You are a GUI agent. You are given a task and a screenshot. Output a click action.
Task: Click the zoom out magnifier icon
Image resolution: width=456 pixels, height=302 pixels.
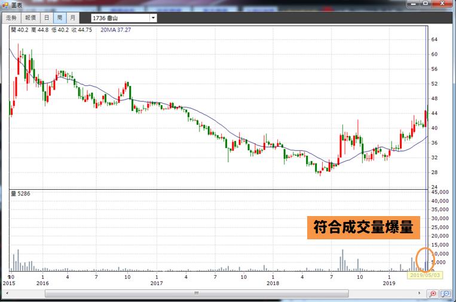445,294
